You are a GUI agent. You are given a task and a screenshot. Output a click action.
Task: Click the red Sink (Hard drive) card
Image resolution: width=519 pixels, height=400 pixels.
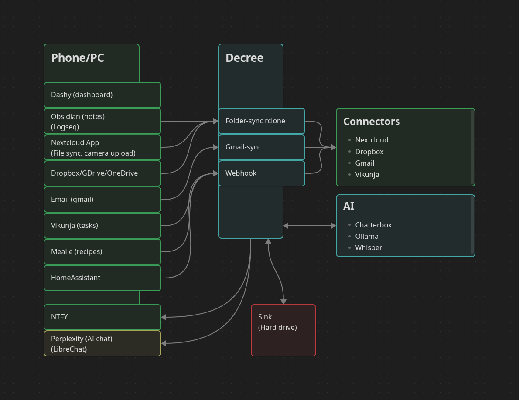coord(283,330)
